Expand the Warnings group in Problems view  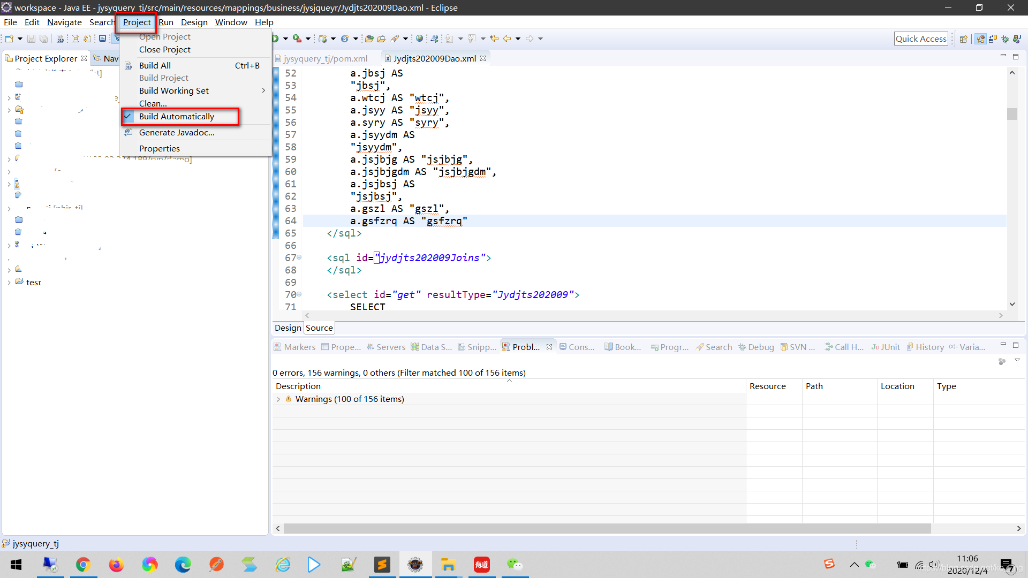[279, 399]
